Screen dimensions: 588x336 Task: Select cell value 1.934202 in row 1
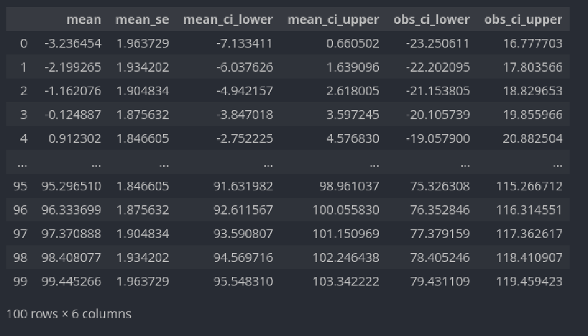(x=142, y=67)
